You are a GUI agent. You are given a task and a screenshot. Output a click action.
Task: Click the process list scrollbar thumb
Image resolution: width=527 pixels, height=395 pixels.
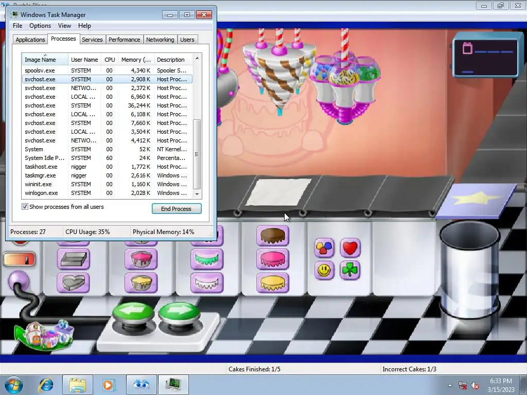[197, 154]
